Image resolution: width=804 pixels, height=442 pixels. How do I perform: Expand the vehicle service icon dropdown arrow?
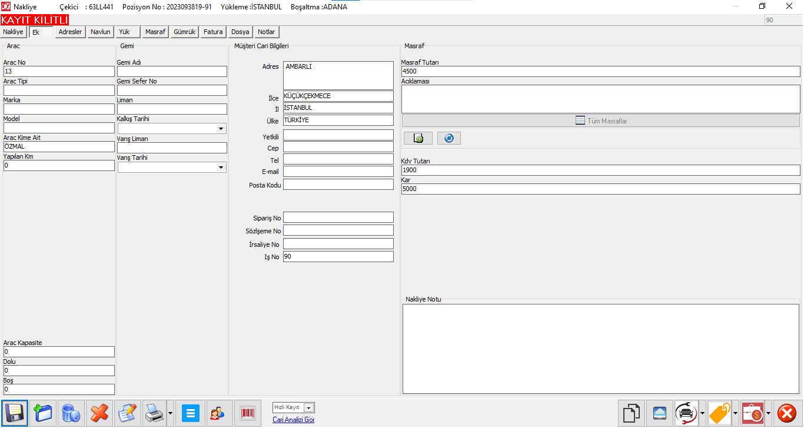(702, 413)
